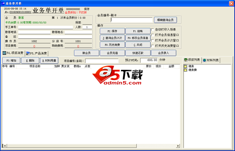Click the 场馆 field
The image size is (235, 151).
[87, 23]
